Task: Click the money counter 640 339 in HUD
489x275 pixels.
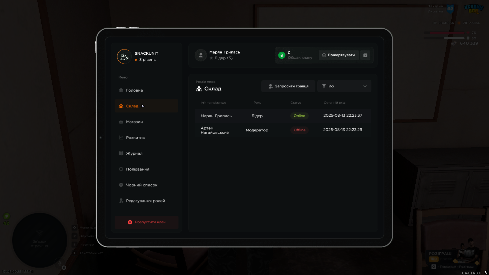Action: point(469,43)
